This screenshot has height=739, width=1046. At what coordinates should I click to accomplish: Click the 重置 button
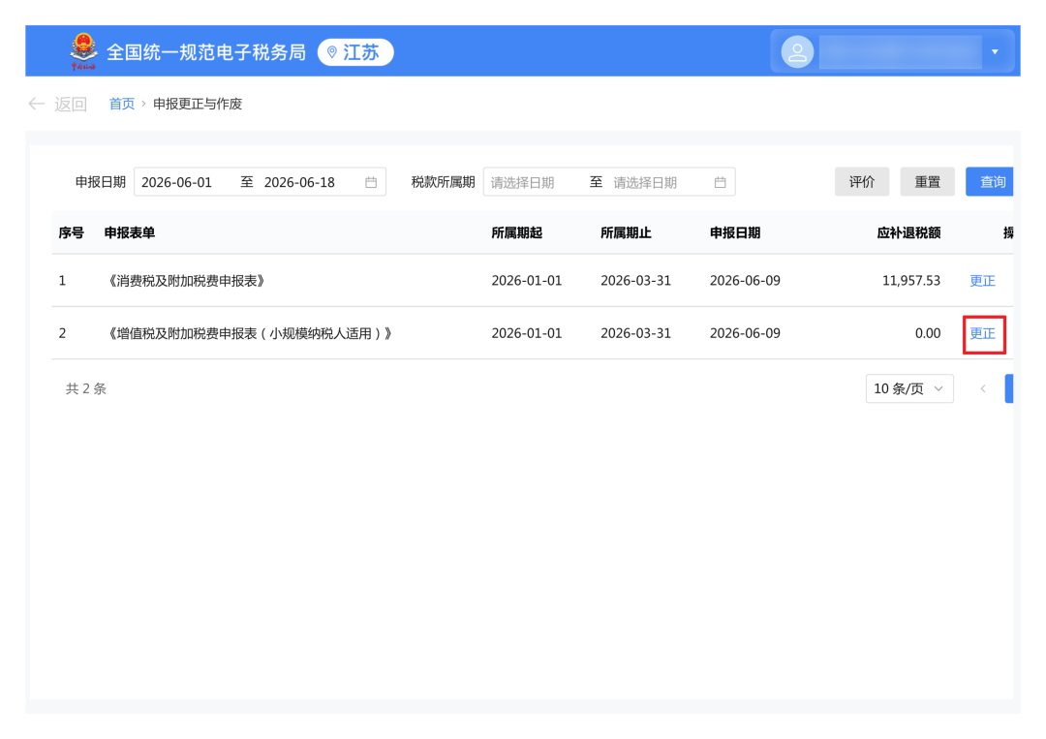click(x=927, y=182)
